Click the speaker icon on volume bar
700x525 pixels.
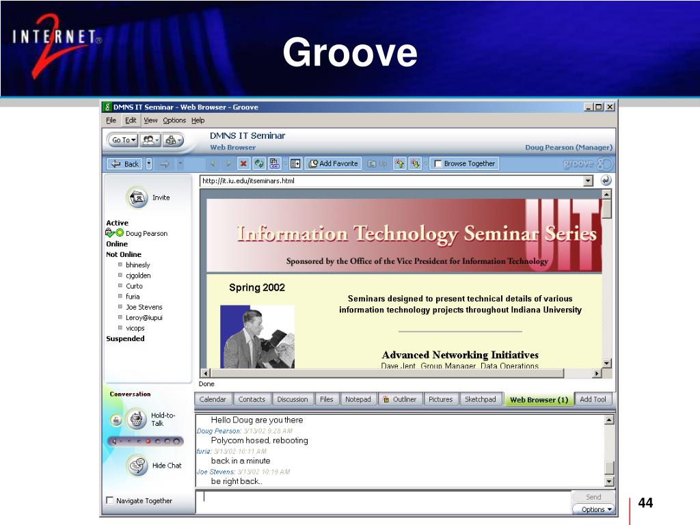(114, 442)
